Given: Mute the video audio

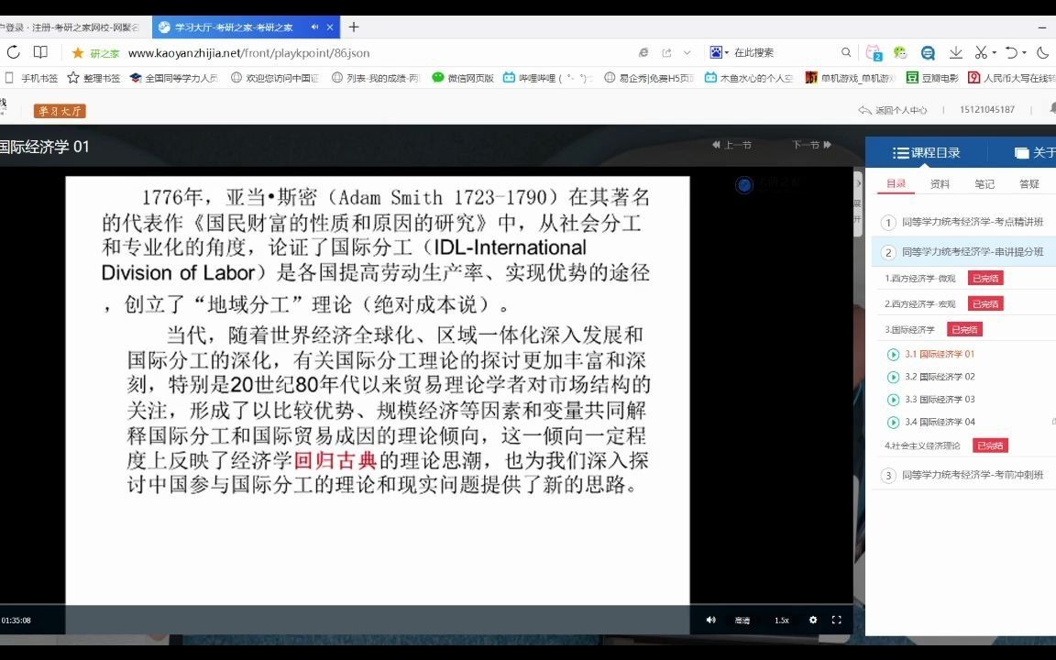Looking at the screenshot, I should [x=710, y=620].
